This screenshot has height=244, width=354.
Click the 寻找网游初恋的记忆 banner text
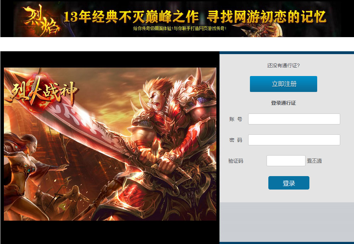[267, 17]
